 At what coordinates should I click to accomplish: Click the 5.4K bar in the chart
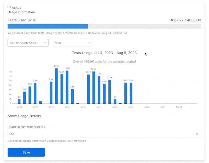25,97
